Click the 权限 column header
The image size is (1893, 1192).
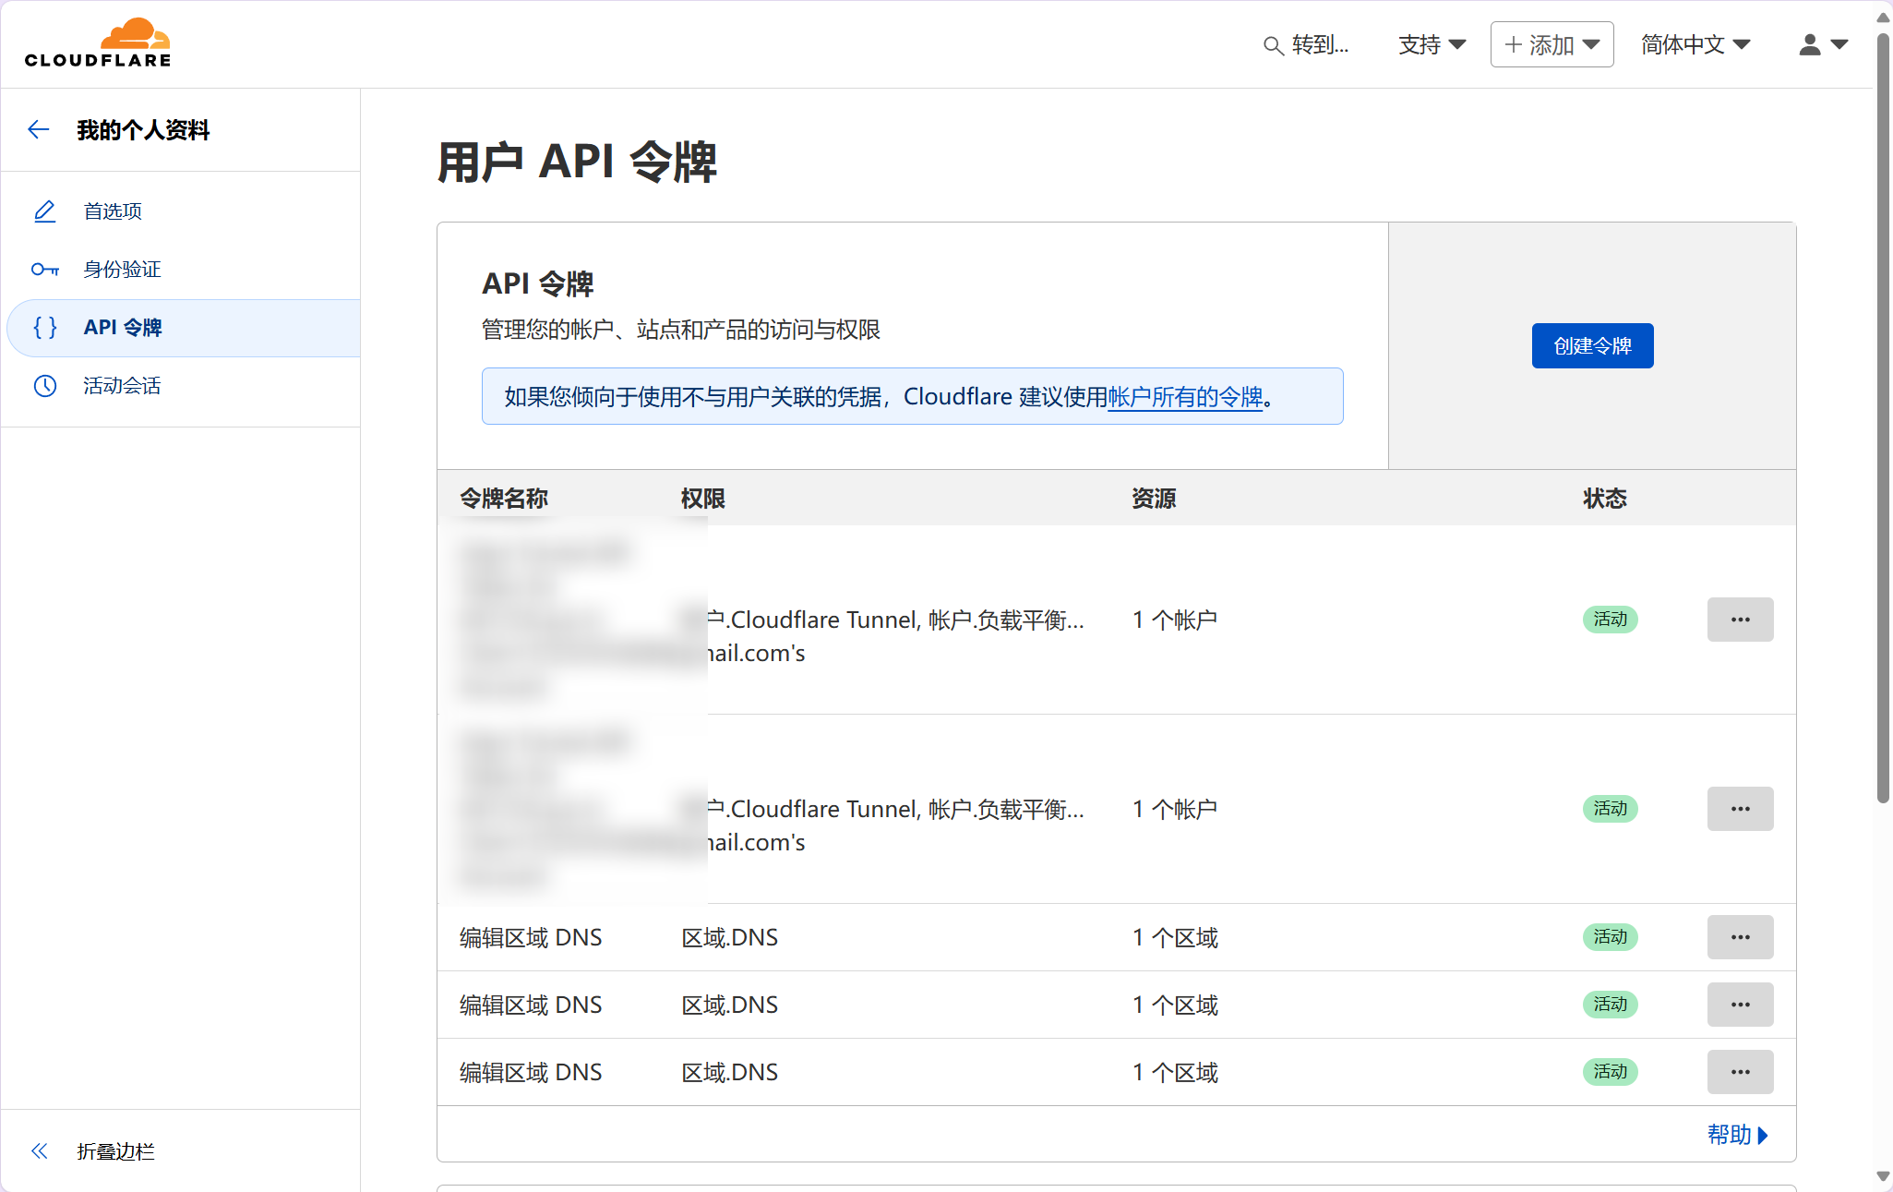(x=703, y=499)
